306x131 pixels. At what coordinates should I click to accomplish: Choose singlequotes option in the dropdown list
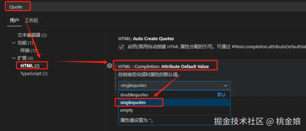click(x=174, y=102)
